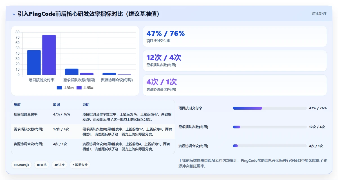Image resolution: width=338 pixels, height=180 pixels.
Task: Click the 4次 / 1次 table cell
Action: [x=60, y=144]
